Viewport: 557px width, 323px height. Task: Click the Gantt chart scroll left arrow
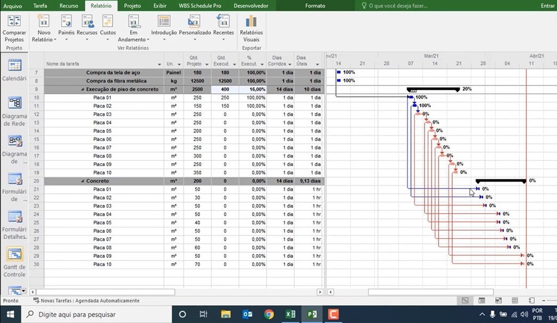point(330,292)
